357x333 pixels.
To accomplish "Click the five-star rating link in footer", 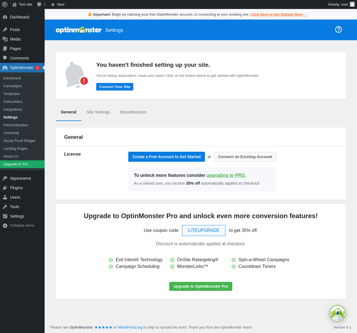I will click(103, 327).
